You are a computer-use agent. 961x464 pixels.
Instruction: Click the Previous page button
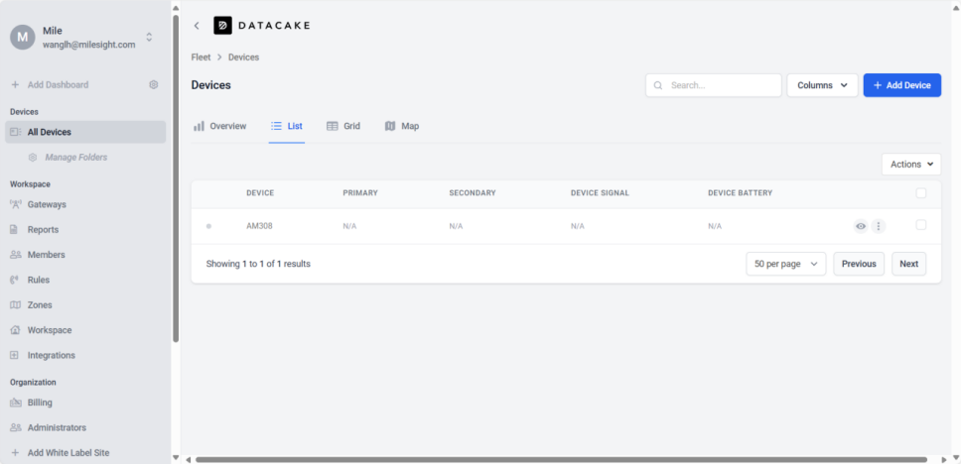pyautogui.click(x=859, y=264)
